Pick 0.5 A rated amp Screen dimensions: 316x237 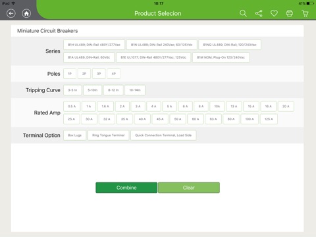tap(72, 107)
